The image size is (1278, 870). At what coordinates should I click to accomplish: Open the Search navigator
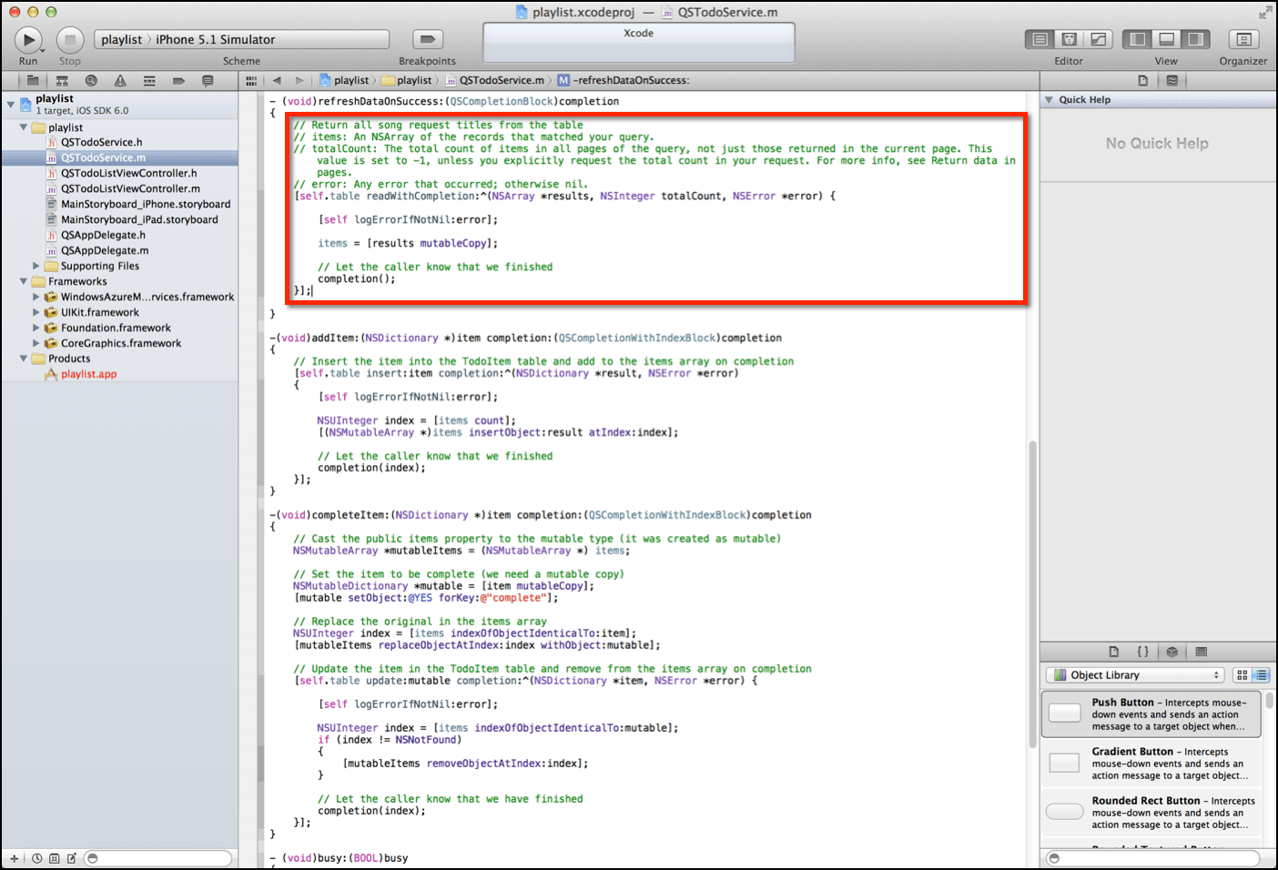pos(92,80)
